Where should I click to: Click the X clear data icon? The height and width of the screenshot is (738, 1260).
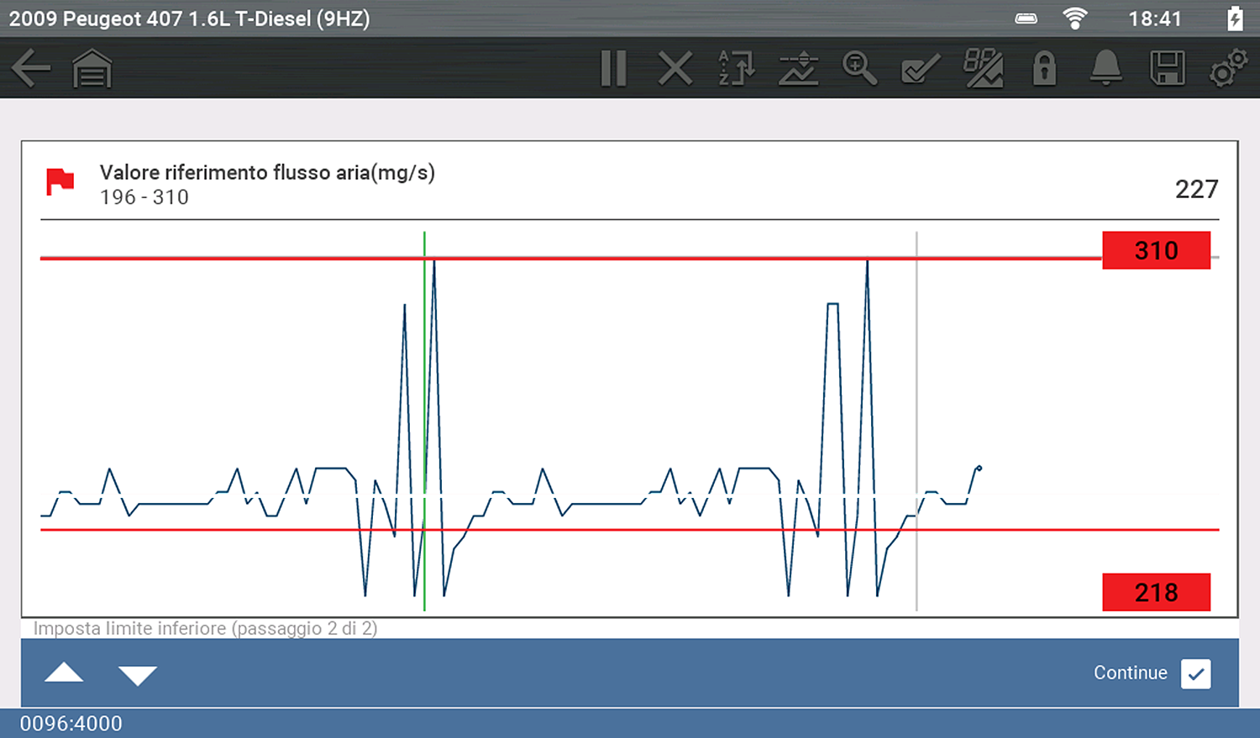675,69
